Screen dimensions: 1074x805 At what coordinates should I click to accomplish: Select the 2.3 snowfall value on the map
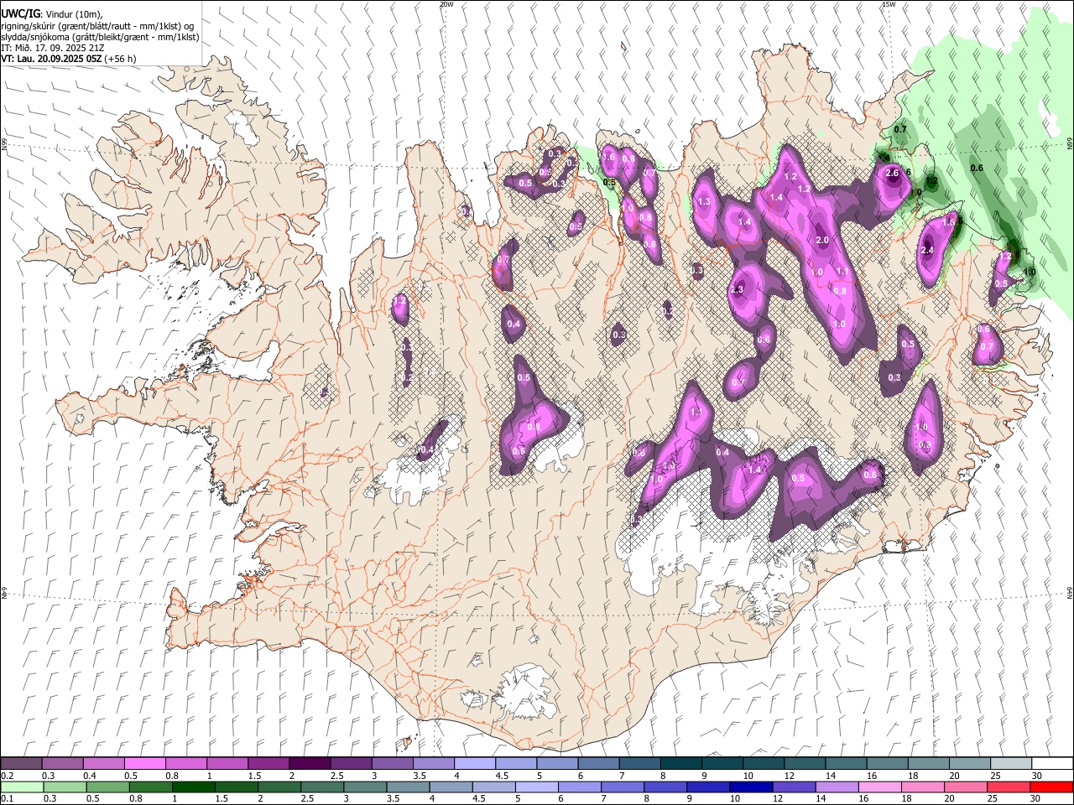tap(737, 289)
